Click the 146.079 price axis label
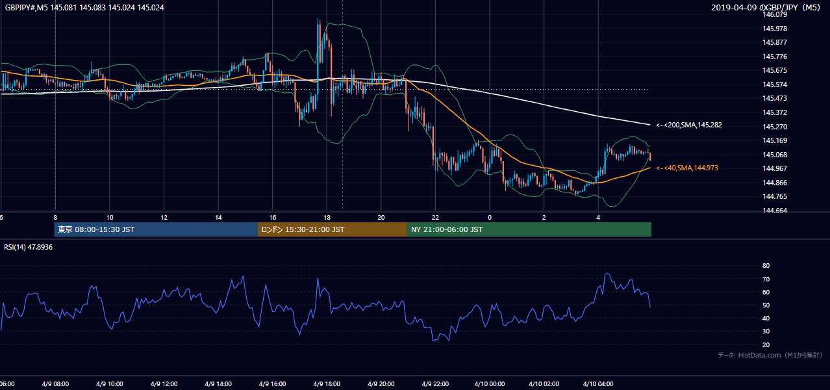830x390 pixels. pos(775,14)
